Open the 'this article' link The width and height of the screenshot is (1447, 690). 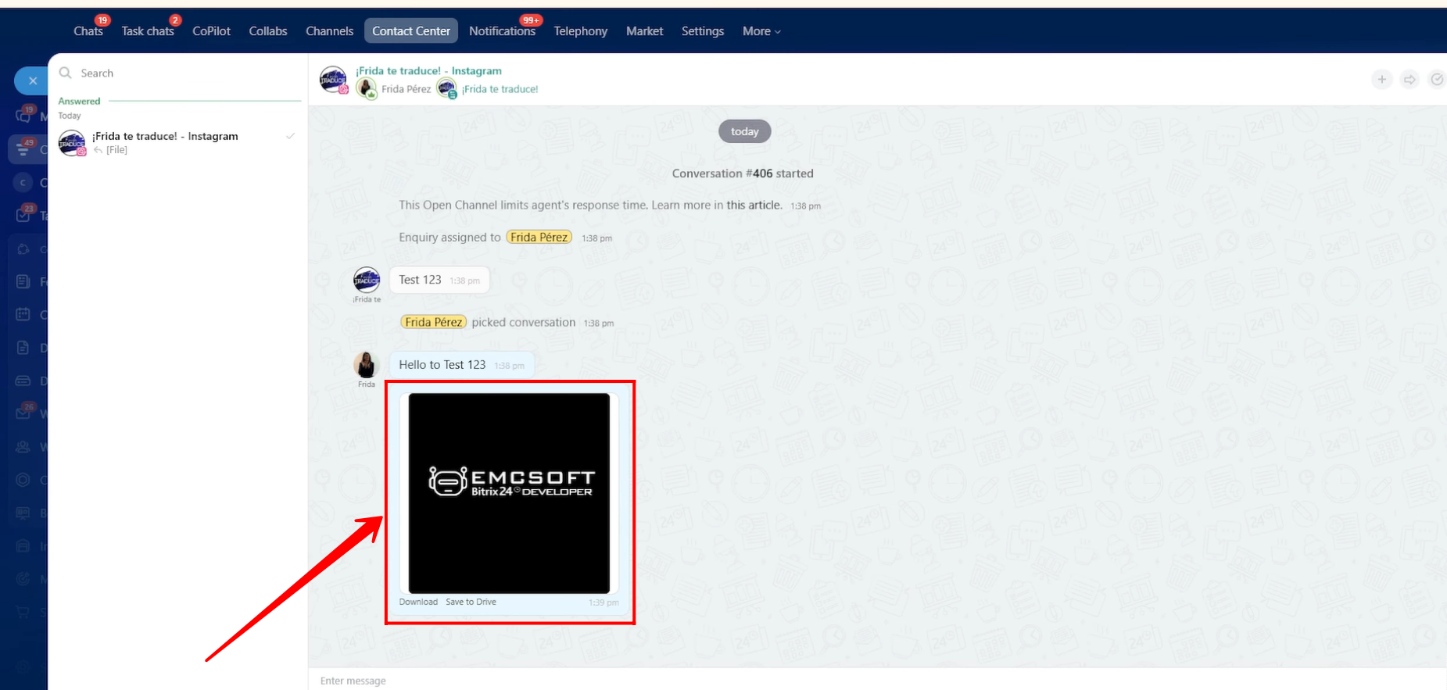click(754, 206)
